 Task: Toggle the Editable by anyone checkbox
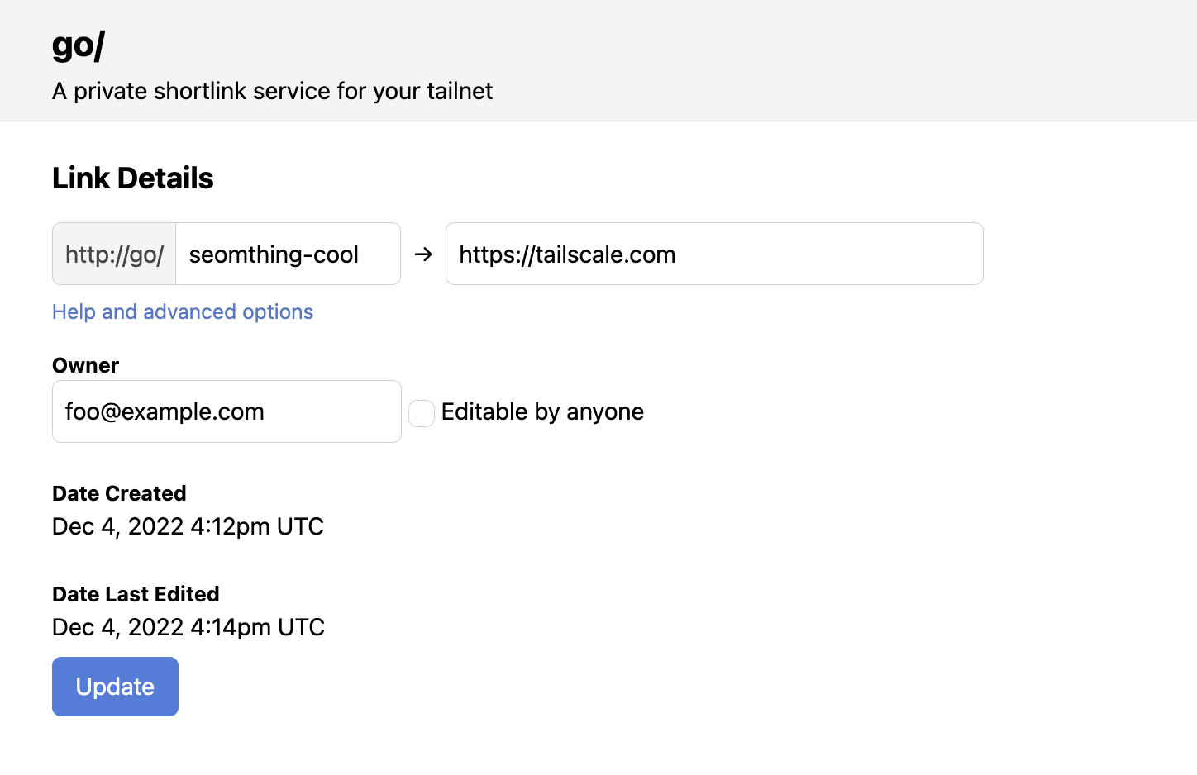[422, 413]
